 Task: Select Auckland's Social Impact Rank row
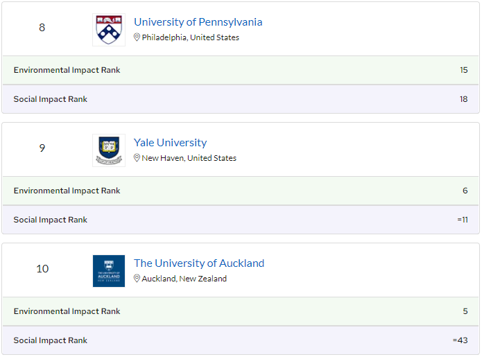point(241,340)
